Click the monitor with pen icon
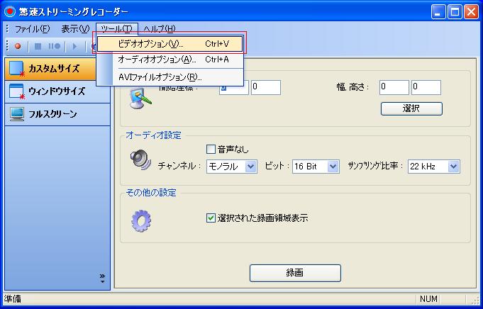Viewport: 483px width, 309px height. click(140, 99)
